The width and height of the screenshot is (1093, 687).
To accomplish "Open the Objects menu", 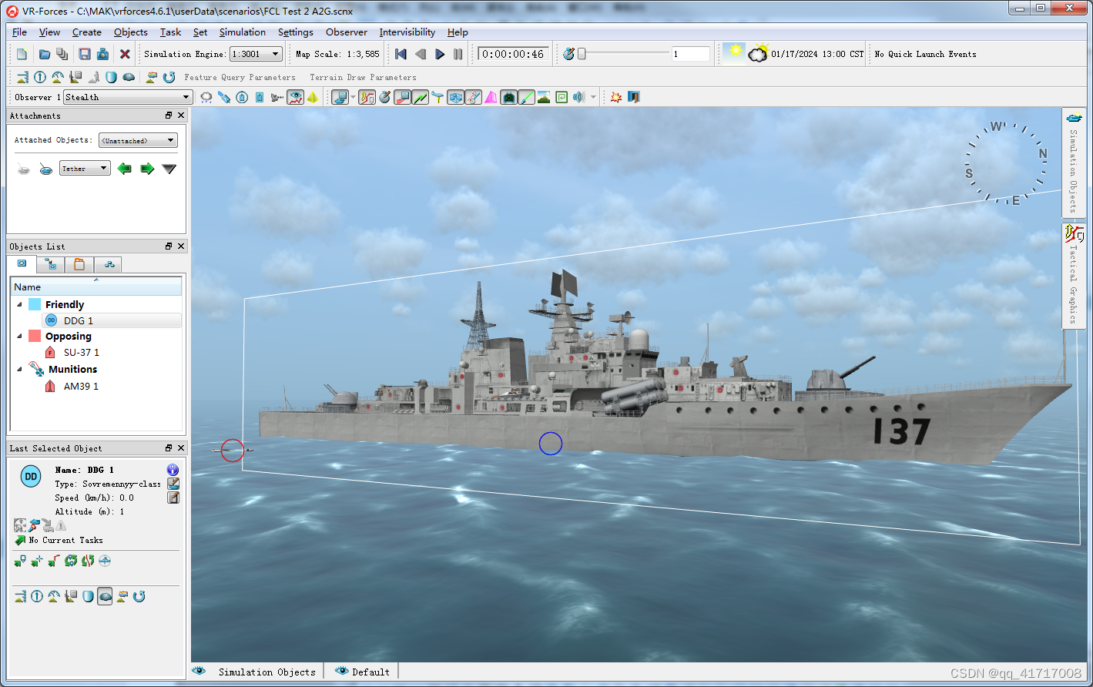I will coord(131,32).
